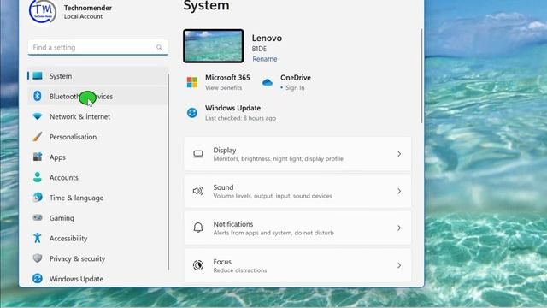Click the Notifications bell icon
This screenshot has height=308, width=547.
coord(198,228)
